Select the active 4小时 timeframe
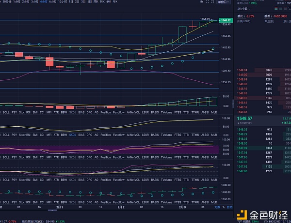291x223 pixels. click(x=44, y=1)
